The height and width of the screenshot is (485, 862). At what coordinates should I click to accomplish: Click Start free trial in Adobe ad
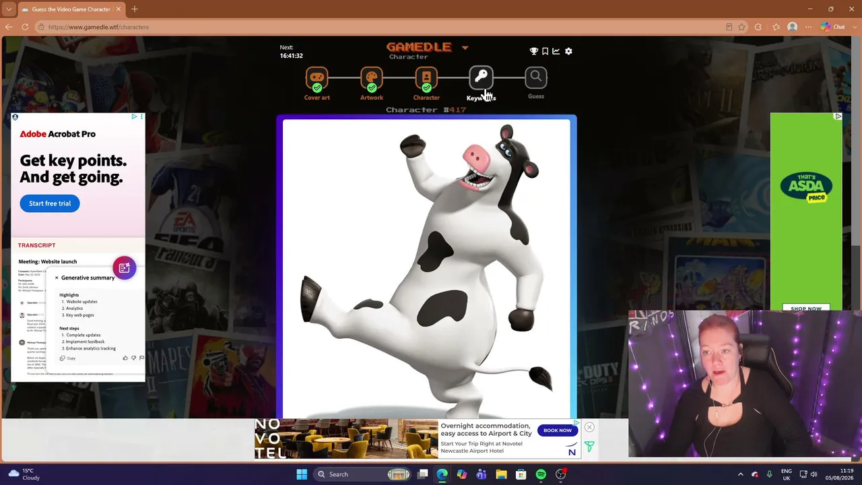coord(50,203)
